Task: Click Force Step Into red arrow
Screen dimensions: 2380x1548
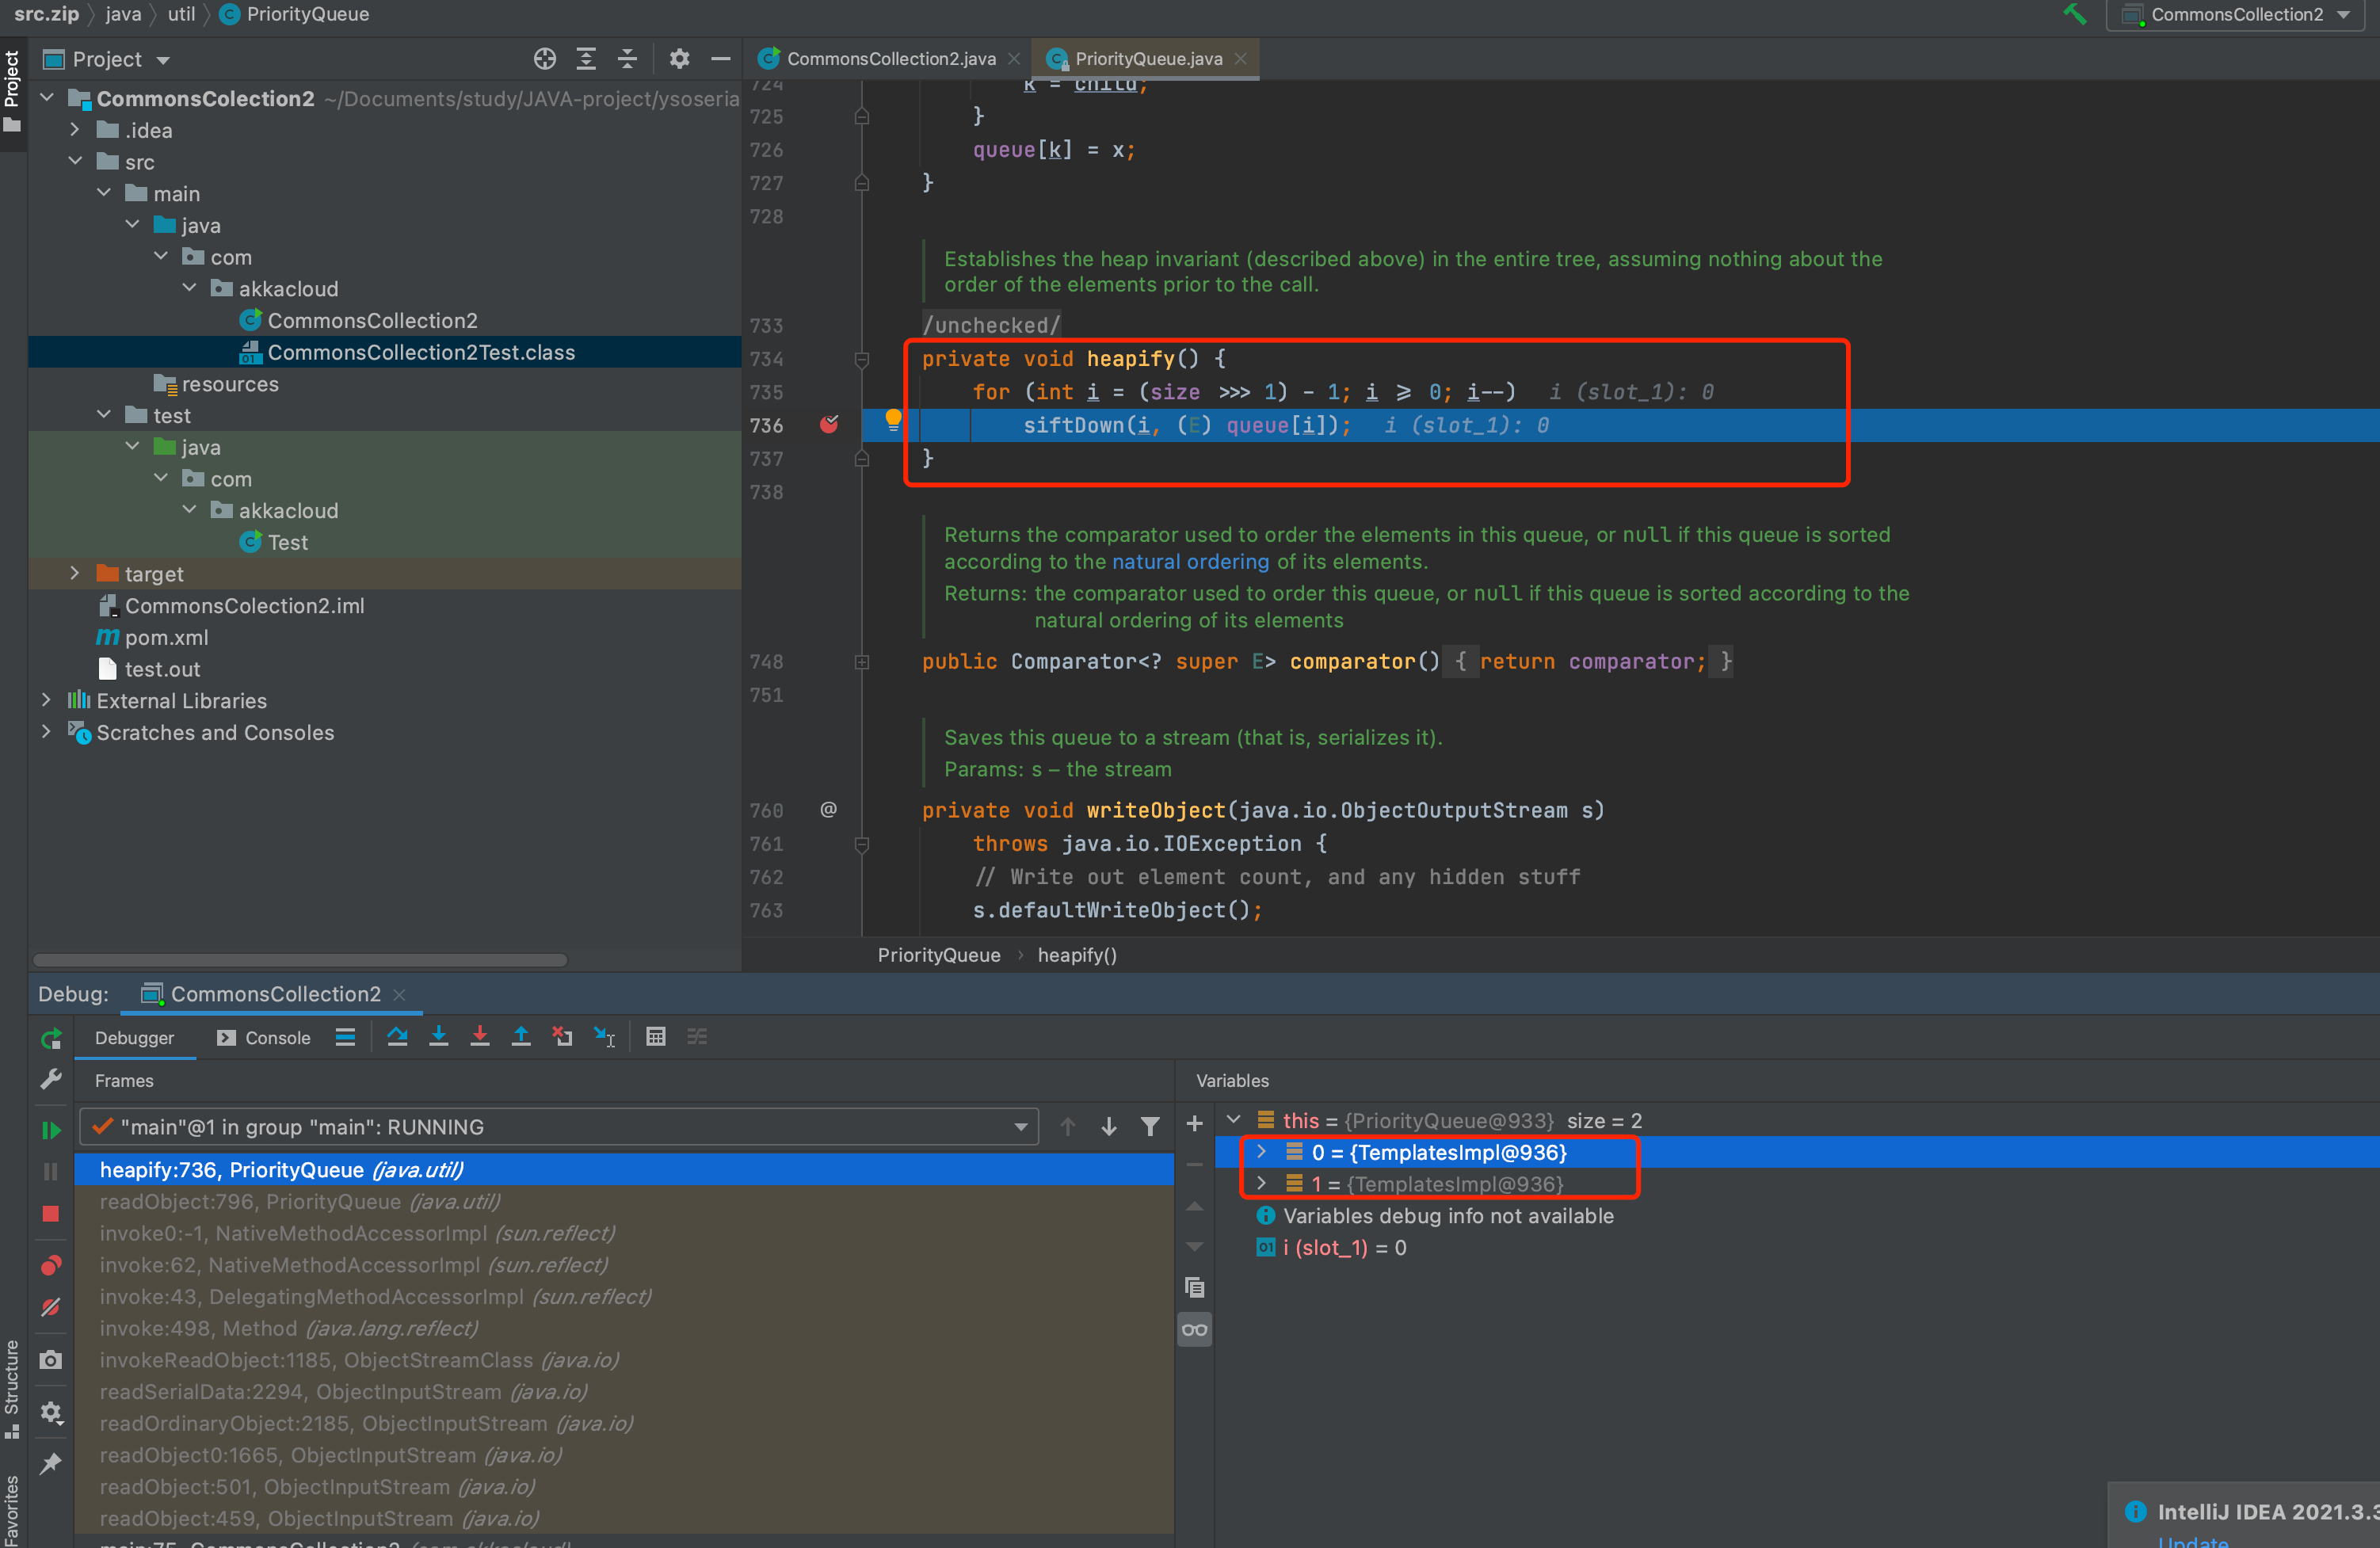Action: point(480,1037)
